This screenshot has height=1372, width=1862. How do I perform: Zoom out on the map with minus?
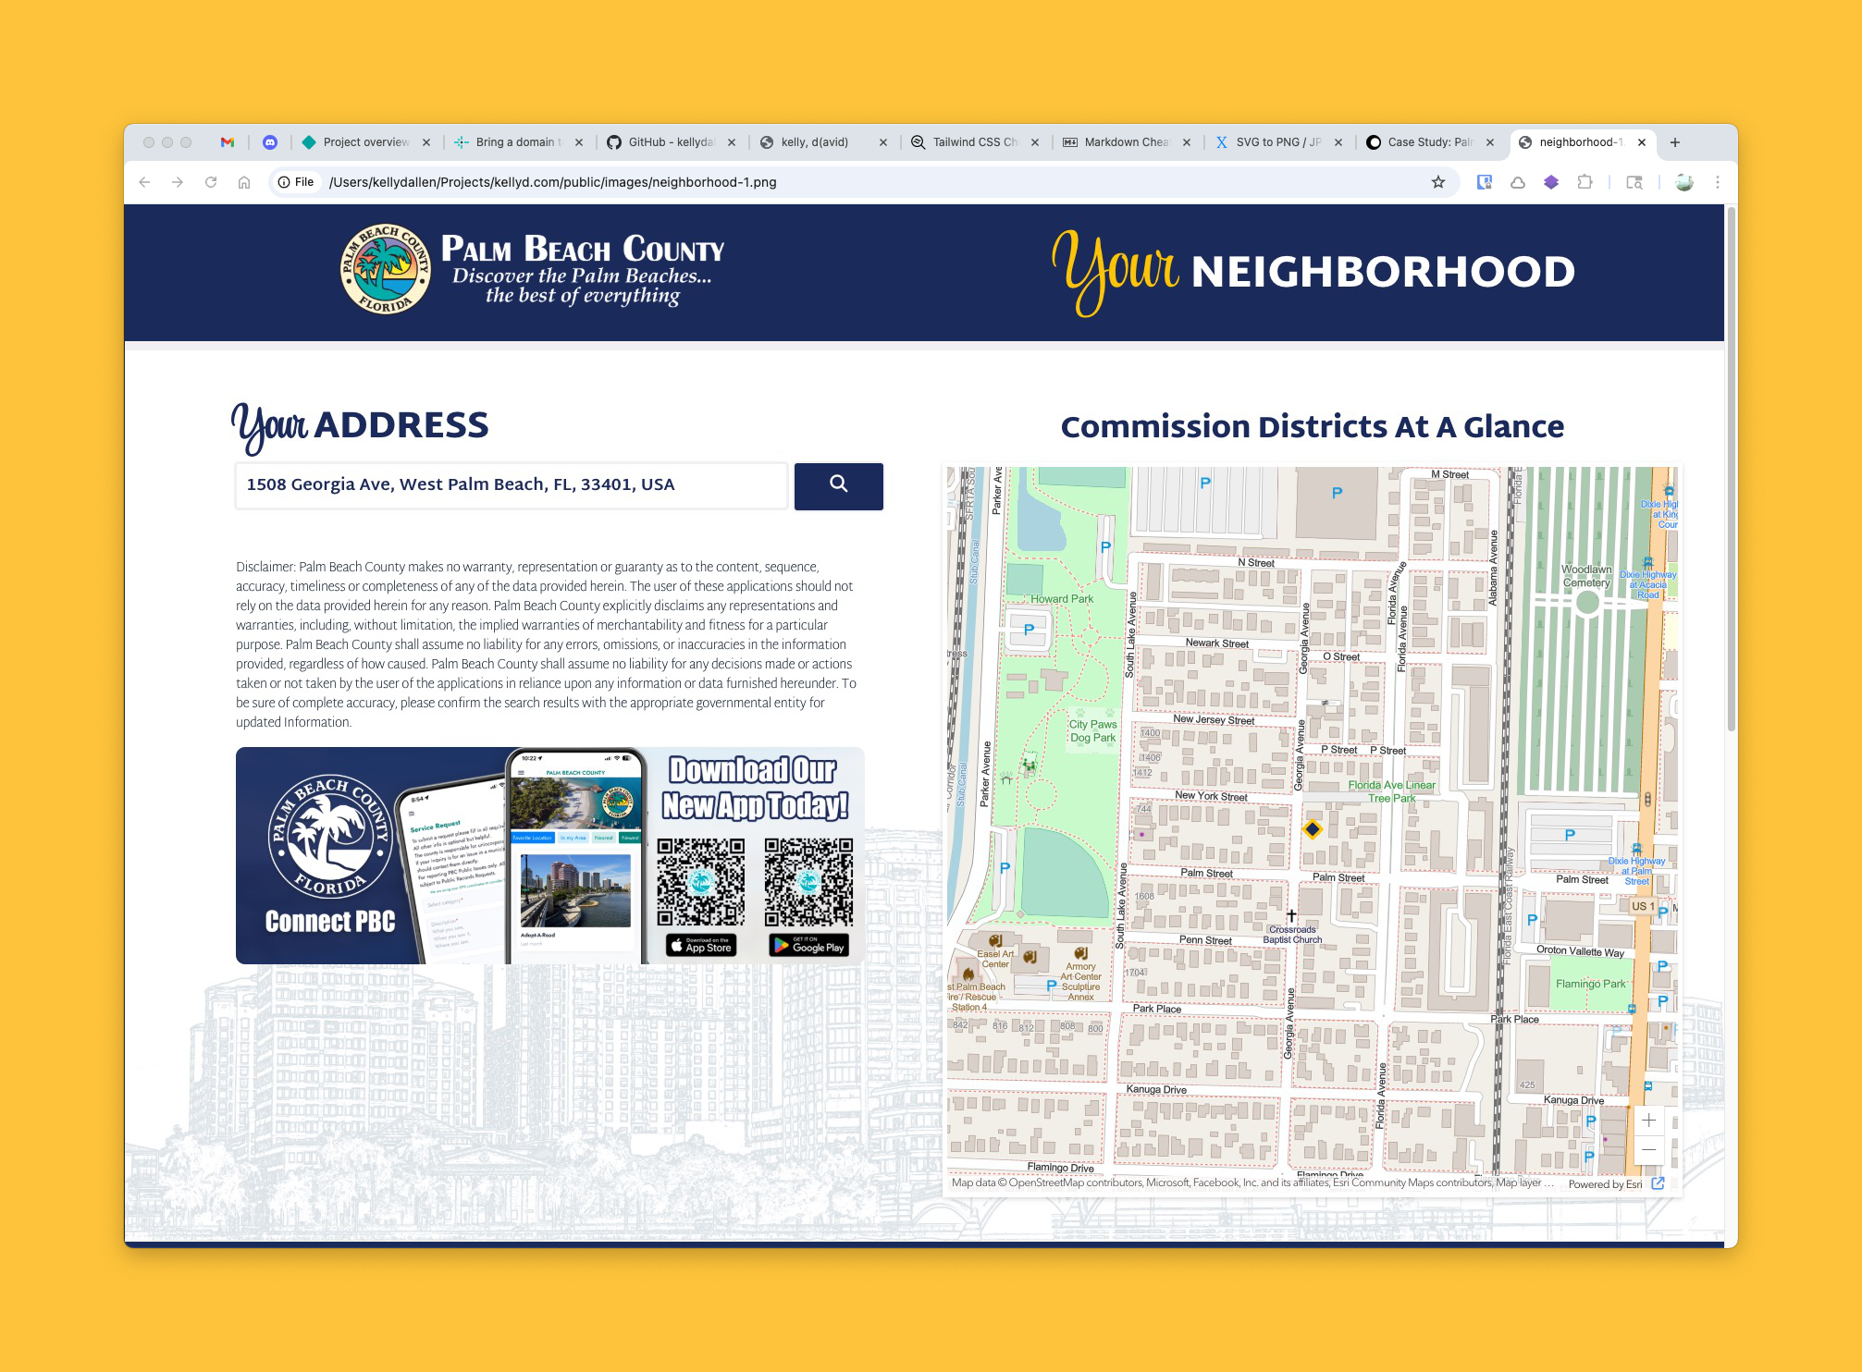point(1649,1149)
